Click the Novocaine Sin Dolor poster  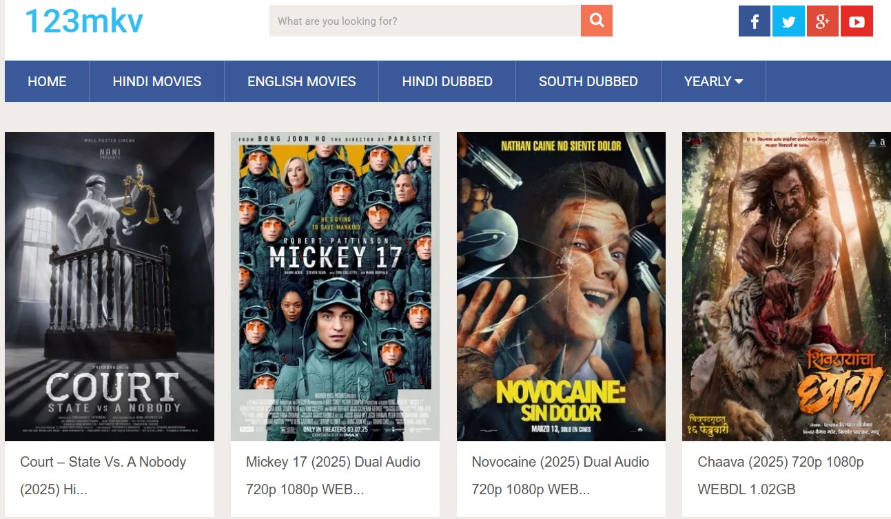pos(561,286)
